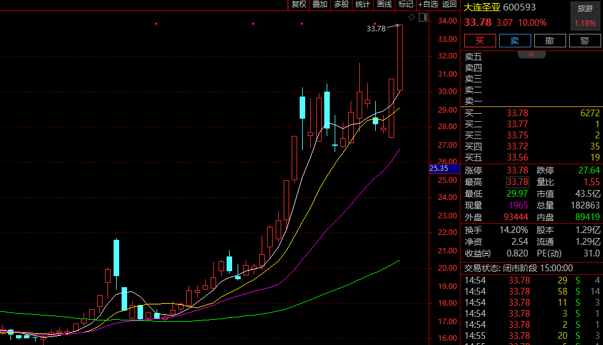Click the red 买 buy button
This screenshot has width=603, height=345.
[480, 41]
